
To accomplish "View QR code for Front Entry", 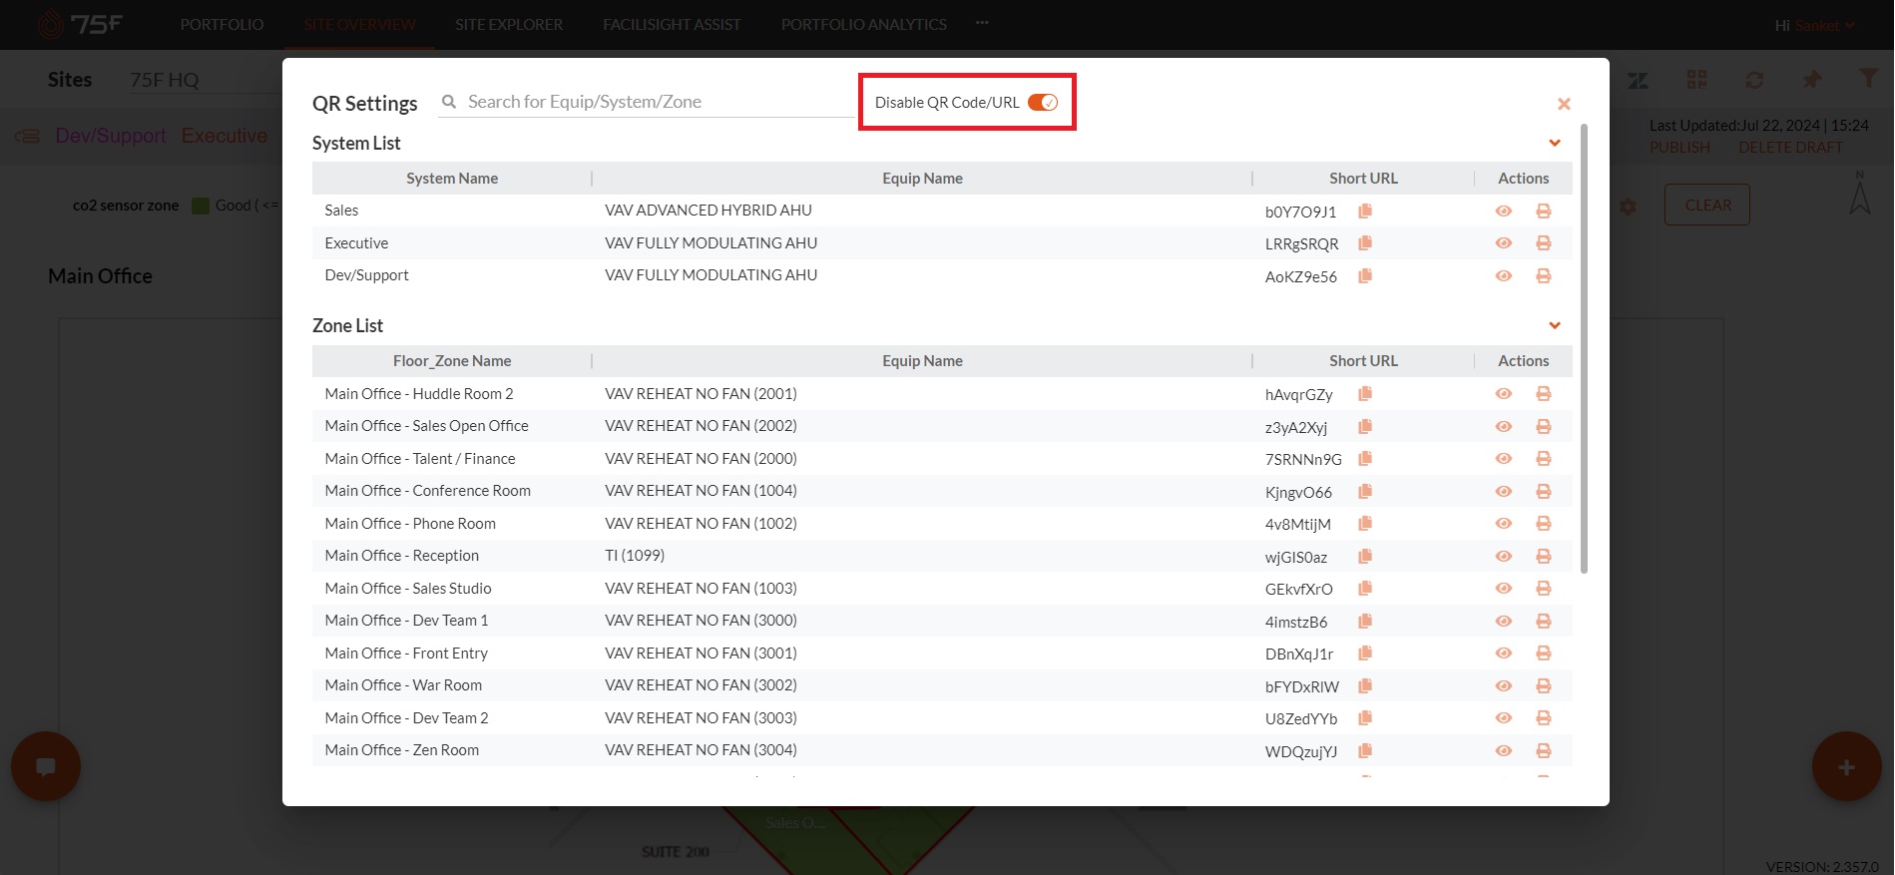I will click(x=1504, y=654).
